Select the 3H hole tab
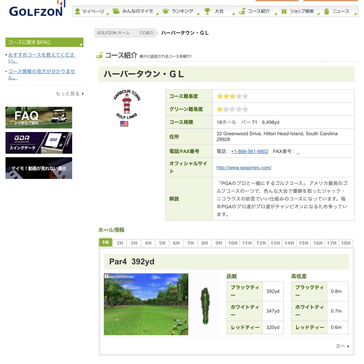 (134, 243)
